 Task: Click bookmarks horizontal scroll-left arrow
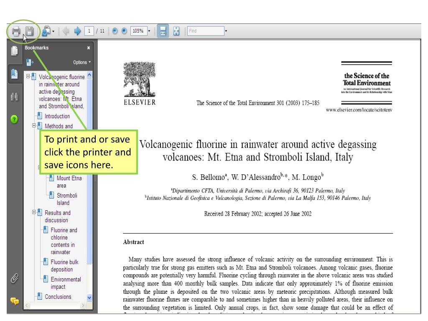(27, 306)
